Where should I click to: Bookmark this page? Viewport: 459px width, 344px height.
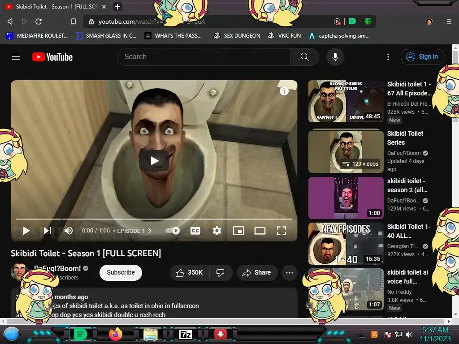[74, 21]
